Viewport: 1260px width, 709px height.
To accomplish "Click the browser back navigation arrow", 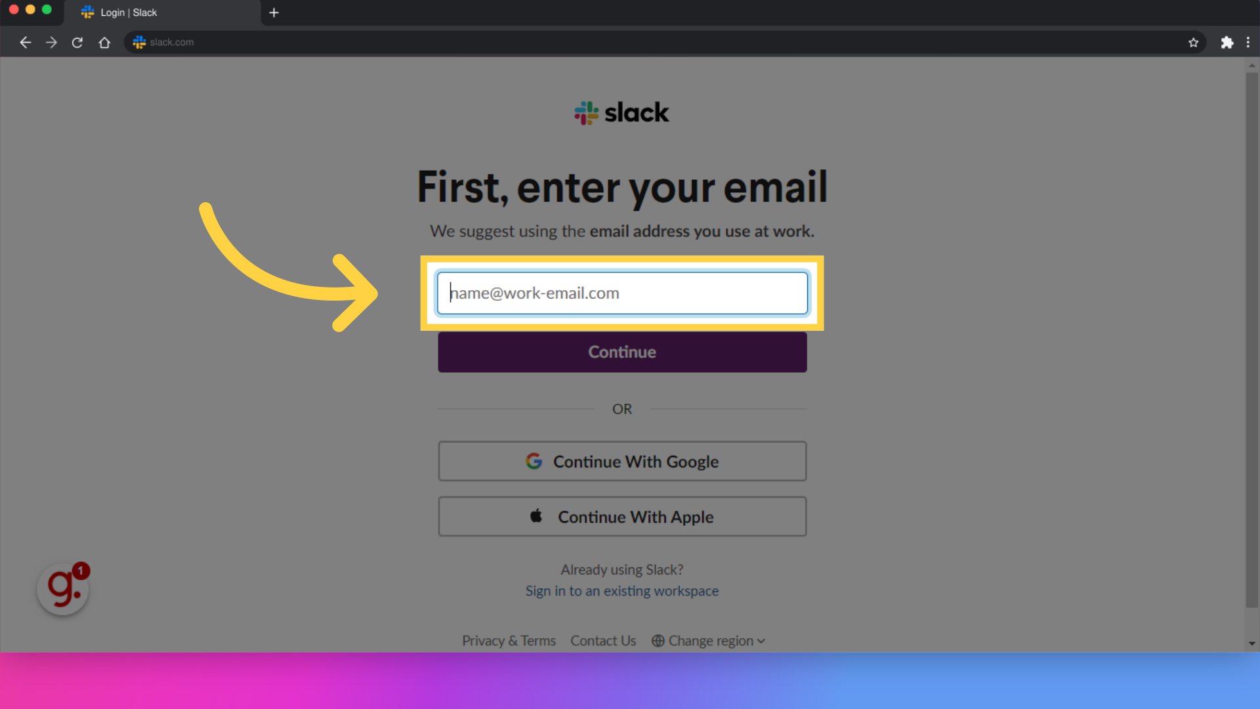I will click(25, 41).
